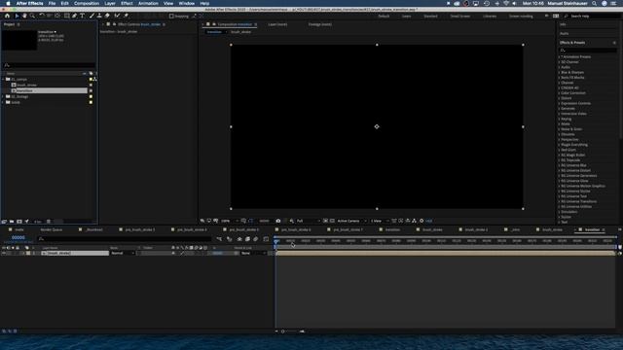The height and width of the screenshot is (350, 623).
Task: Open graph editor in timeline
Action: (266, 239)
